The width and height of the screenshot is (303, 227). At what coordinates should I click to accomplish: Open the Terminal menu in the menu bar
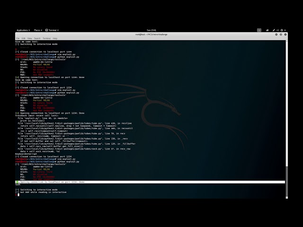46,38
